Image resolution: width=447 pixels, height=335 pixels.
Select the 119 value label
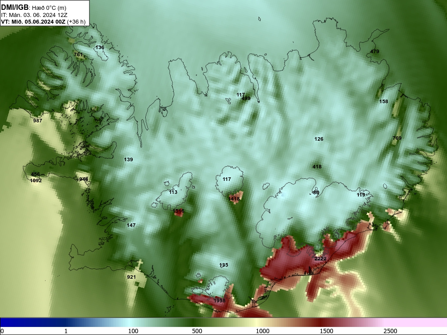361,195
